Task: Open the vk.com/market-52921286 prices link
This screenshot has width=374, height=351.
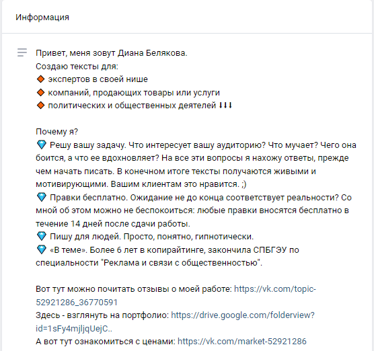Action: (x=242, y=342)
